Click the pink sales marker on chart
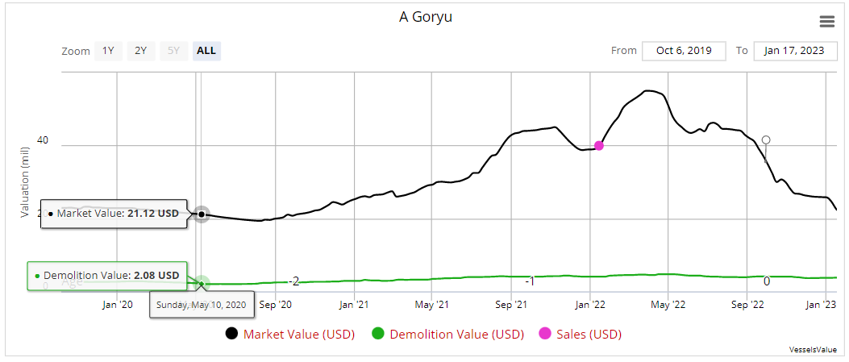The image size is (849, 362). tap(599, 146)
